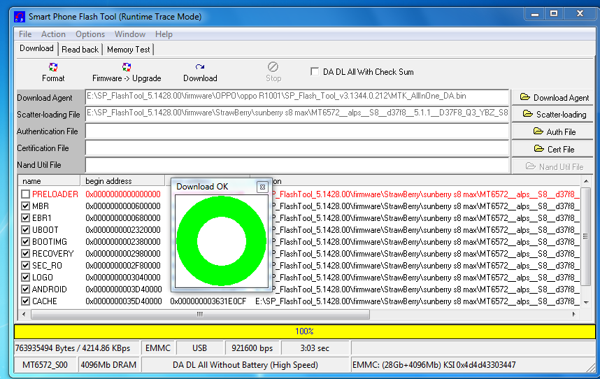This screenshot has width=600, height=379.
Task: Click the horizontal scrollbar thumb of partition list
Action: (200, 315)
